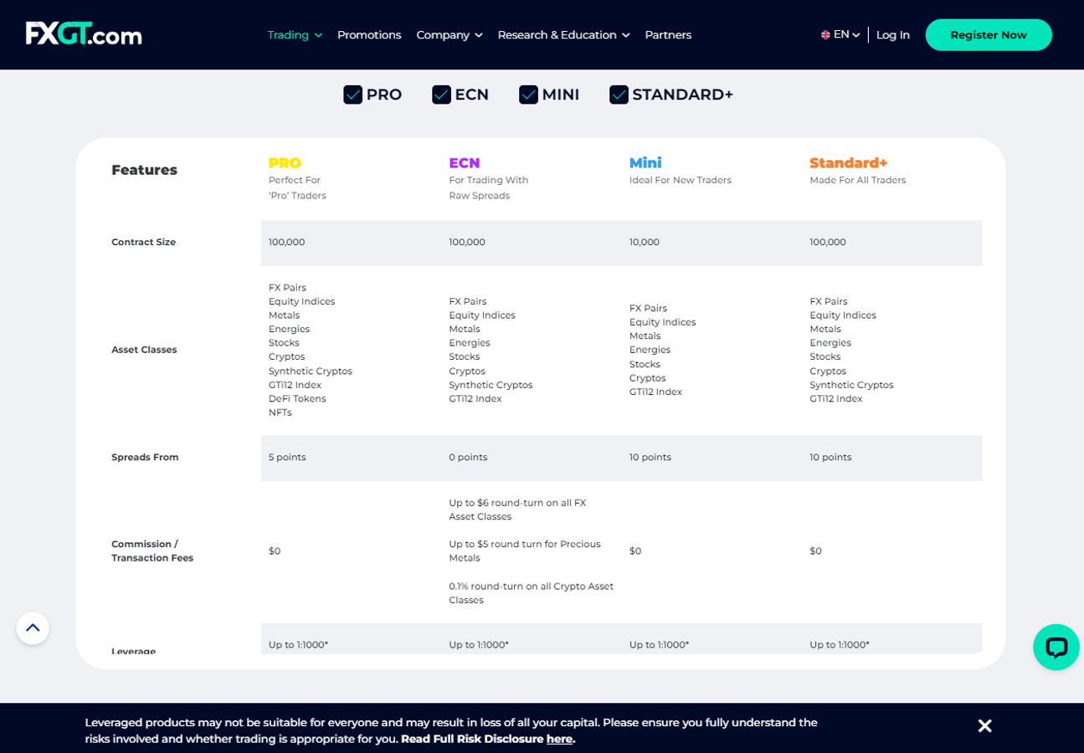Click the Standard+ column heading
The height and width of the screenshot is (753, 1084).
click(x=848, y=163)
